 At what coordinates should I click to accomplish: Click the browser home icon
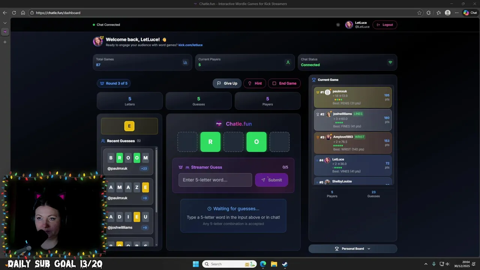coord(23,13)
